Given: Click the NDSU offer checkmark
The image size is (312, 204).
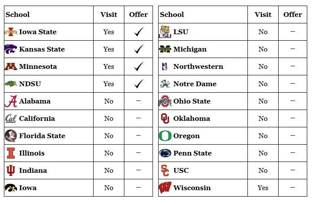Looking at the screenshot, I should [139, 84].
